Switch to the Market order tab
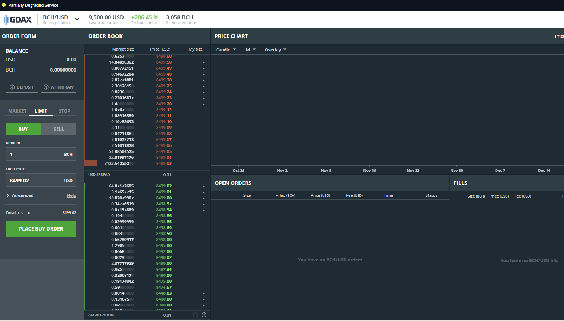Image resolution: width=564 pixels, height=321 pixels. (17, 111)
